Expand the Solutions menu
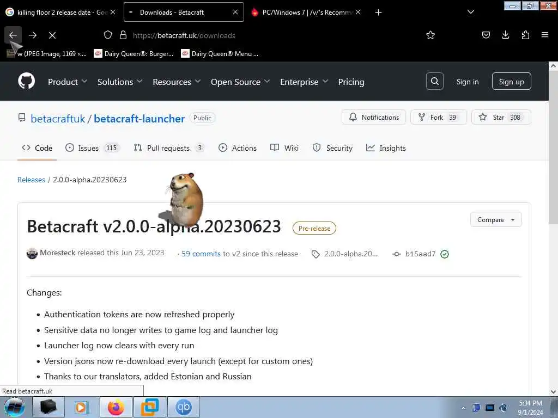The width and height of the screenshot is (558, 418). pyautogui.click(x=120, y=82)
